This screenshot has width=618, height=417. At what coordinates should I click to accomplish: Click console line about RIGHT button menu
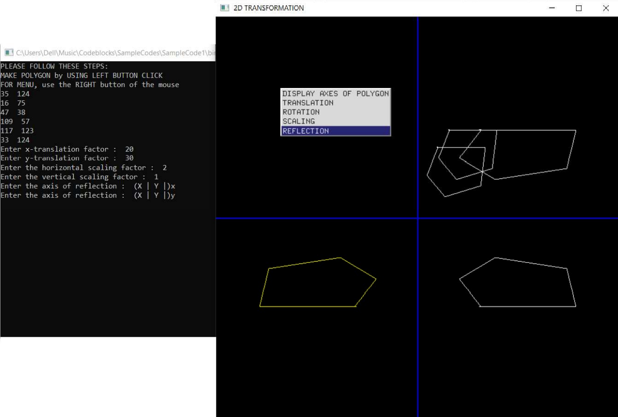[90, 85]
